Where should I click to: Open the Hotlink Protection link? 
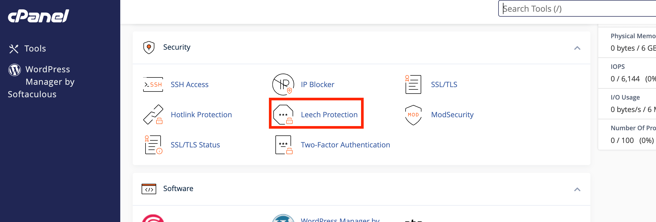[x=201, y=115]
